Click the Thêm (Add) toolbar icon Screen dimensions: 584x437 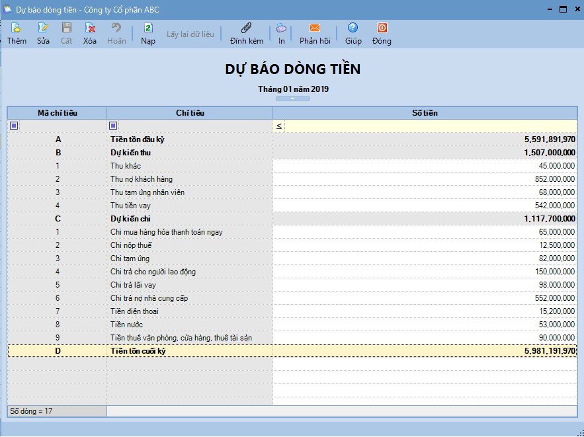[x=17, y=28]
